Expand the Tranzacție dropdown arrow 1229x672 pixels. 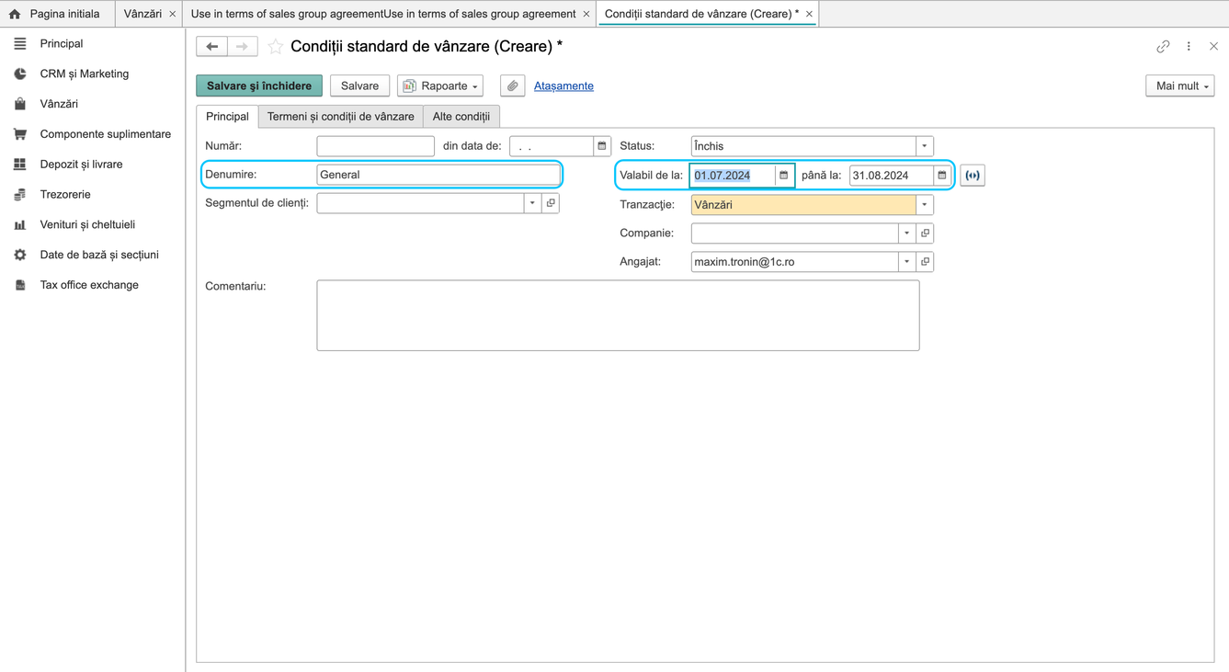click(x=925, y=205)
